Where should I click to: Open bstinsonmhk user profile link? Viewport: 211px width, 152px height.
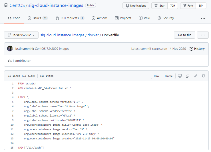pyautogui.click(x=25, y=49)
